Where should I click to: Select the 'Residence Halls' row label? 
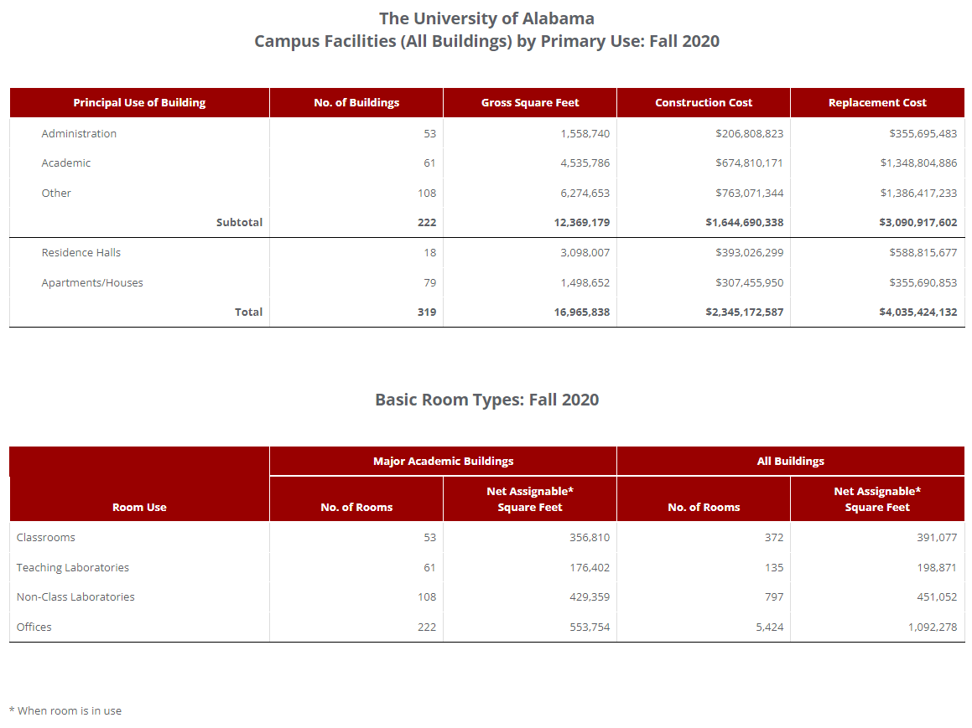pos(81,253)
